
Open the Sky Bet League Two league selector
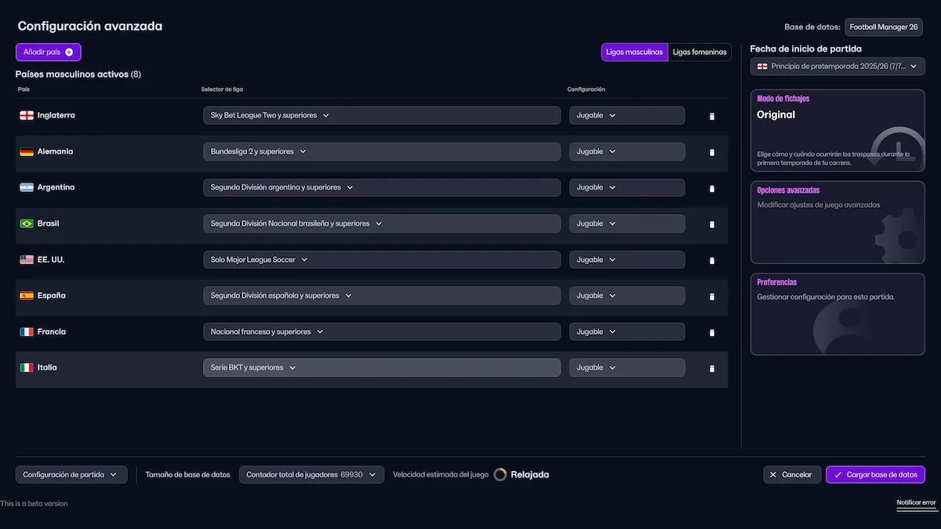382,115
